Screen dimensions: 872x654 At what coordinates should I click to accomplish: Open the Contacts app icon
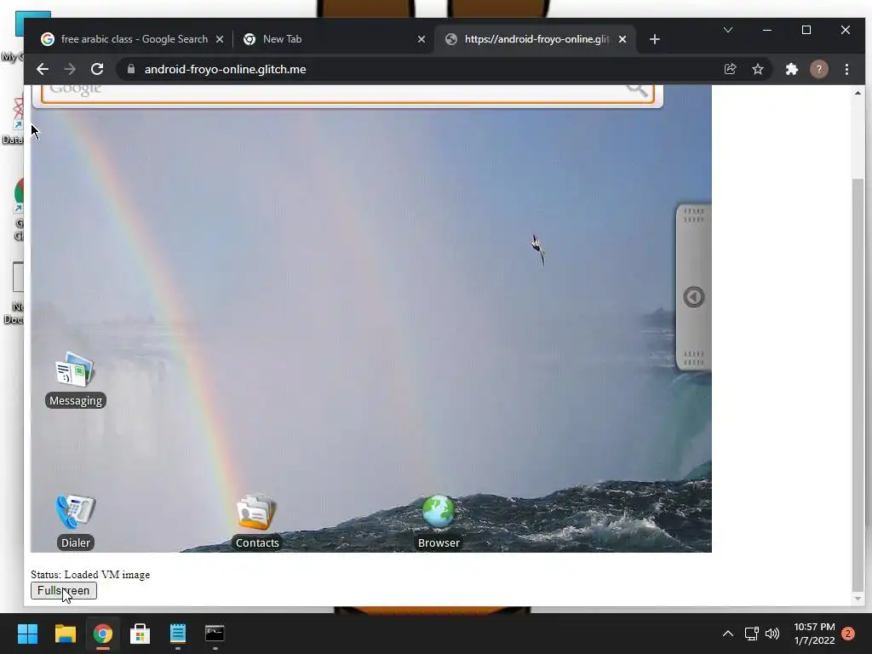tap(256, 512)
